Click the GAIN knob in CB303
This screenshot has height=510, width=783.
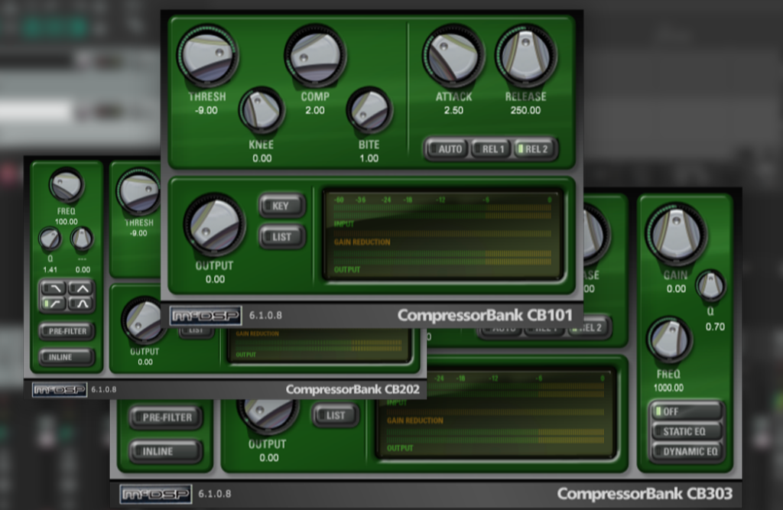tap(675, 232)
